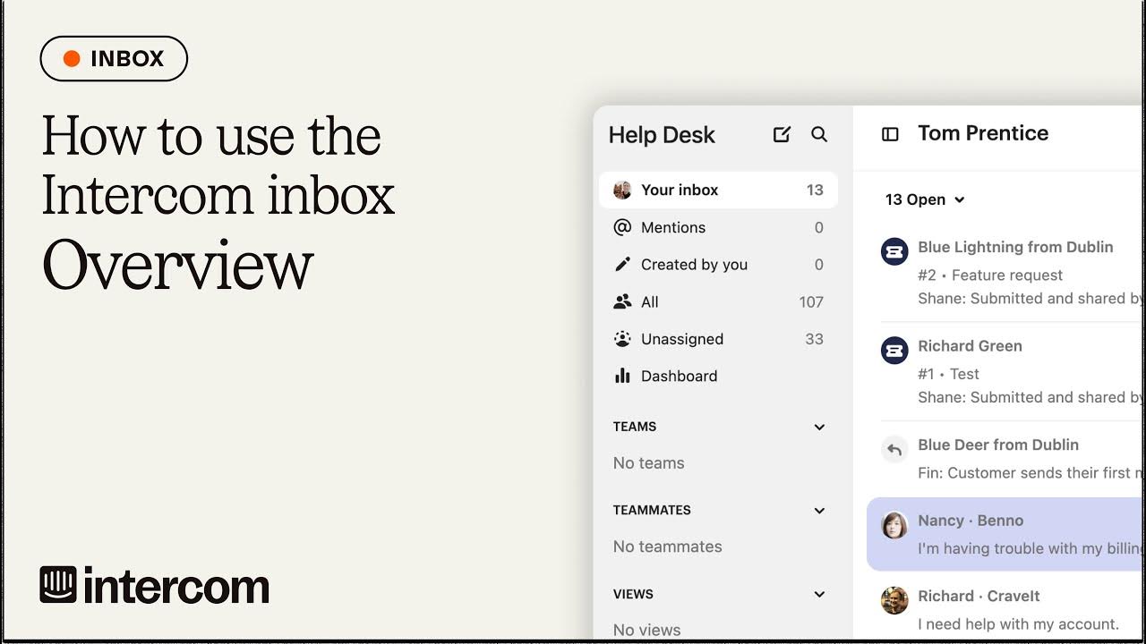Click '#2 • Feature request' ticket text
This screenshot has width=1146, height=644.
[x=990, y=275]
